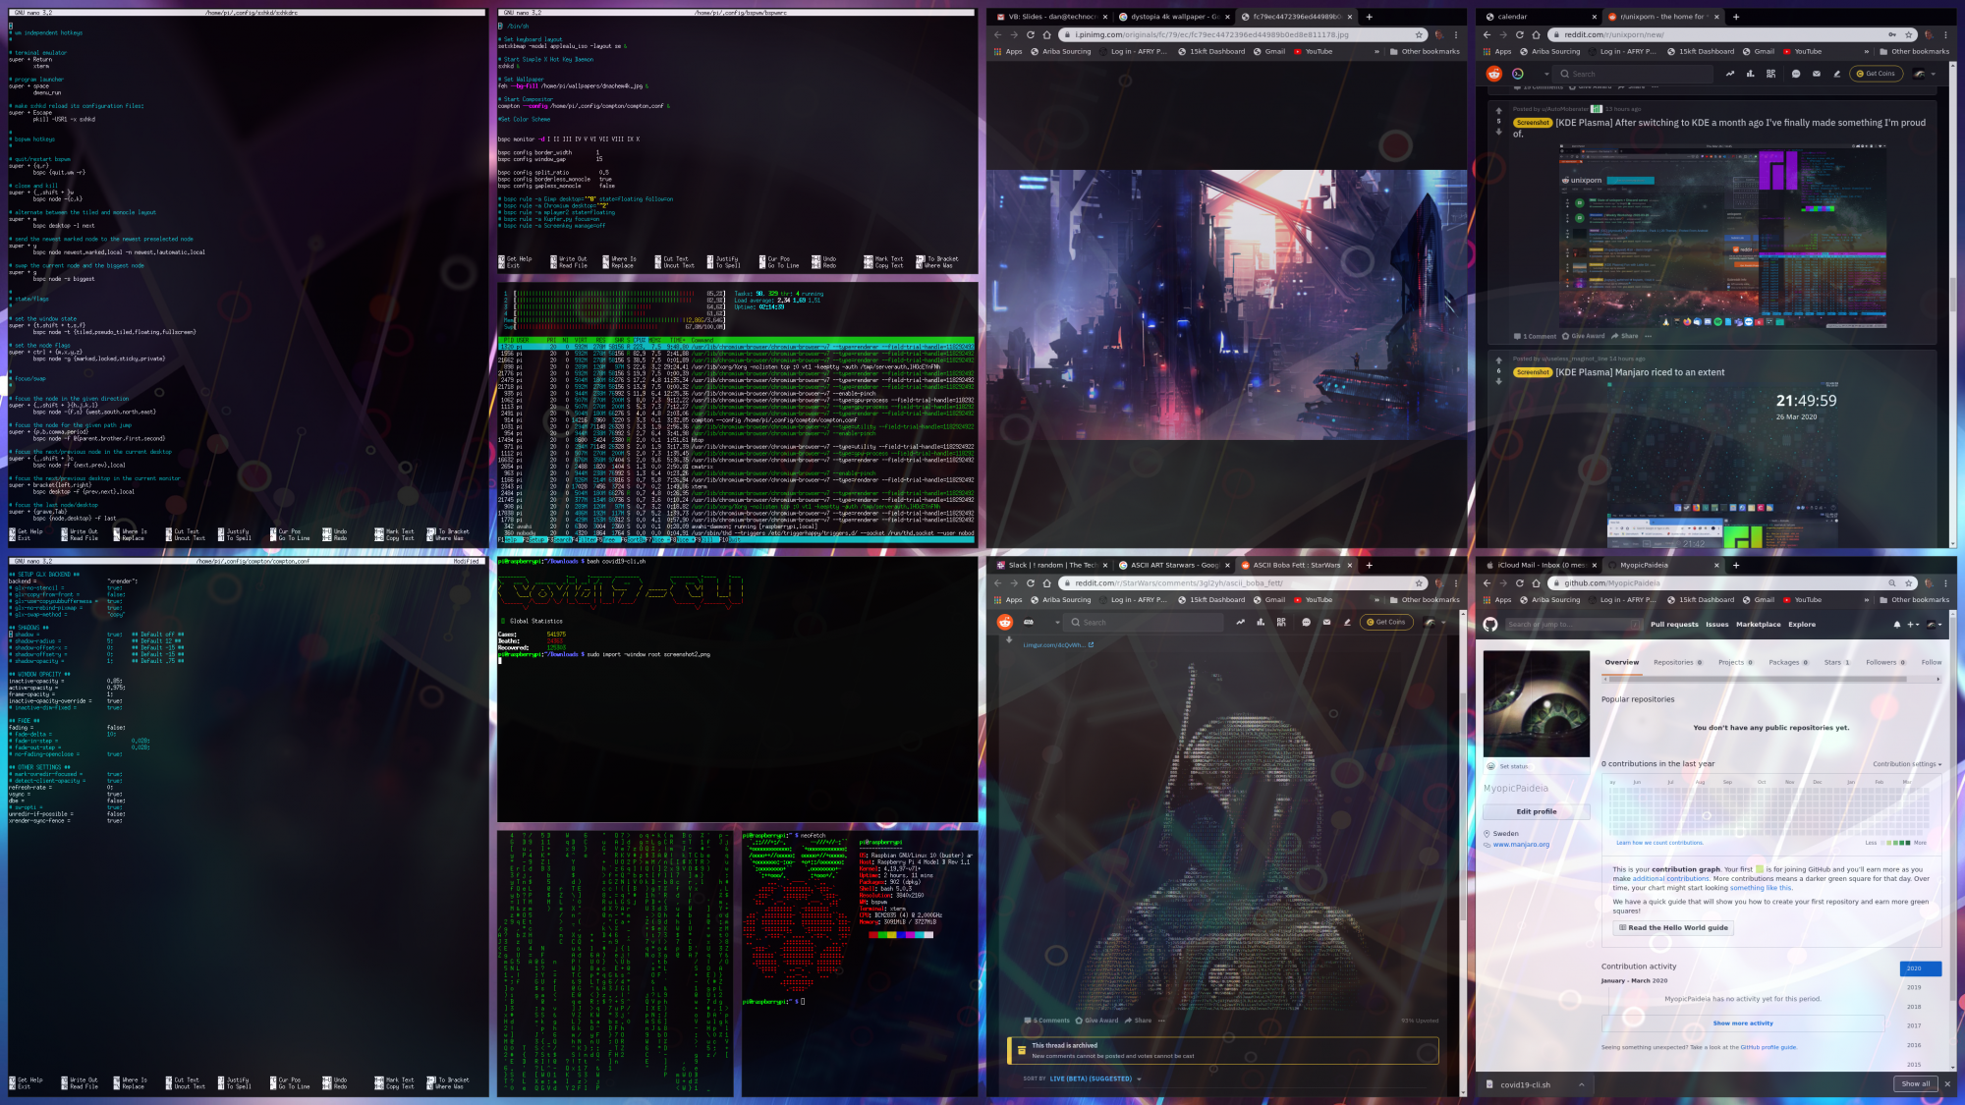Click the Get Coins button in unixporn window
Viewport: 1965px width, 1105px height.
click(1875, 74)
